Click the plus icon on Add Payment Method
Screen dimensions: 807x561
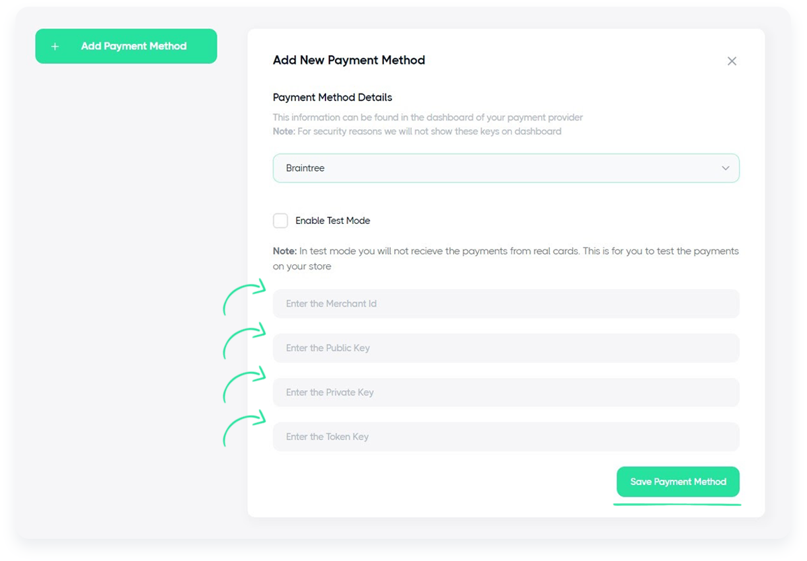(55, 46)
